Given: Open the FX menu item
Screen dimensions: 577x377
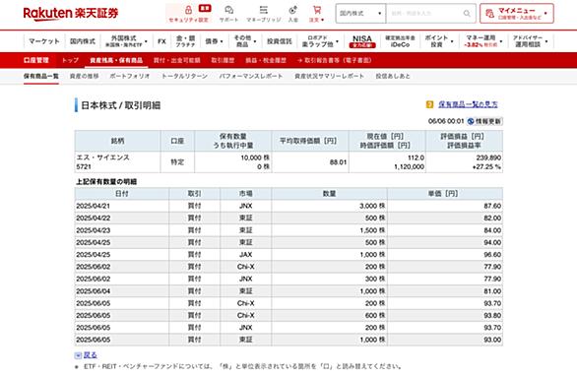Looking at the screenshot, I should point(161,41).
